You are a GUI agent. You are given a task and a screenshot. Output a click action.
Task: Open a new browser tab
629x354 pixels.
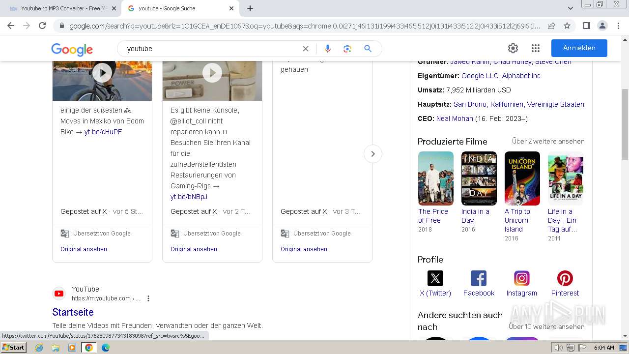coord(250,8)
